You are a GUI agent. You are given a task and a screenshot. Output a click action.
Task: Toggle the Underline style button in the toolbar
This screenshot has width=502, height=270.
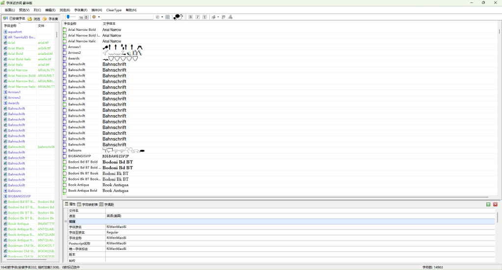coord(204,17)
